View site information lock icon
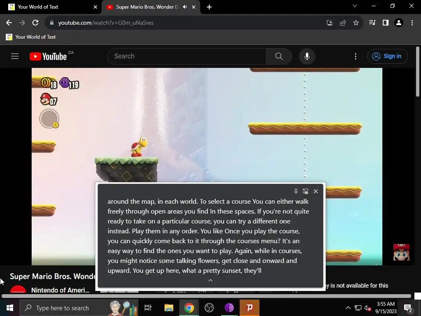 pos(51,23)
